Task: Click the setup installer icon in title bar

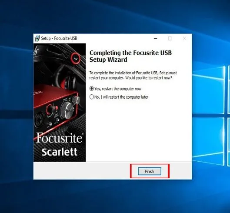Action: (x=37, y=38)
